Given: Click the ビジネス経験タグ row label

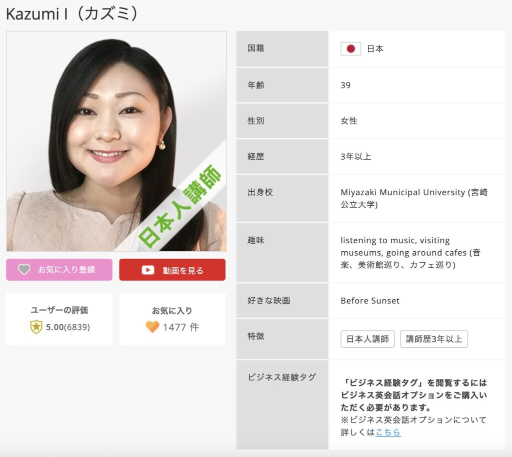Looking at the screenshot, I should click(x=281, y=377).
